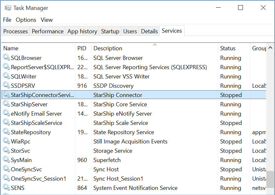Click the gear icon beside SysMain
The image size is (275, 195).
tap(6, 159)
